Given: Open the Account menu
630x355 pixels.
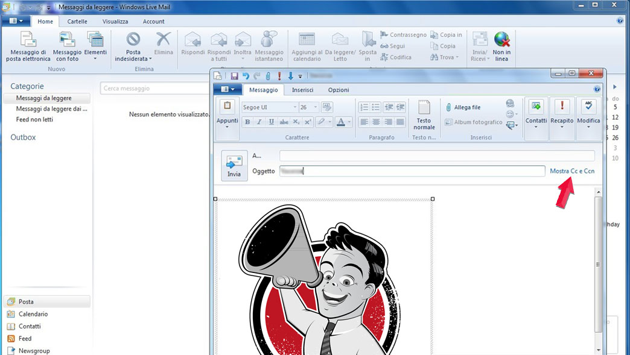Looking at the screenshot, I should [153, 21].
